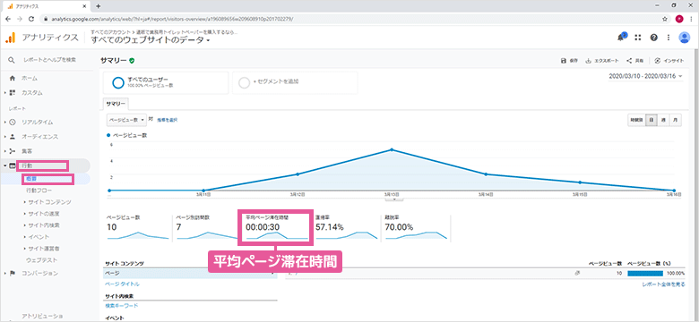Click the Google Analytics logo icon
Viewport: 699px width, 322px height.
10,38
